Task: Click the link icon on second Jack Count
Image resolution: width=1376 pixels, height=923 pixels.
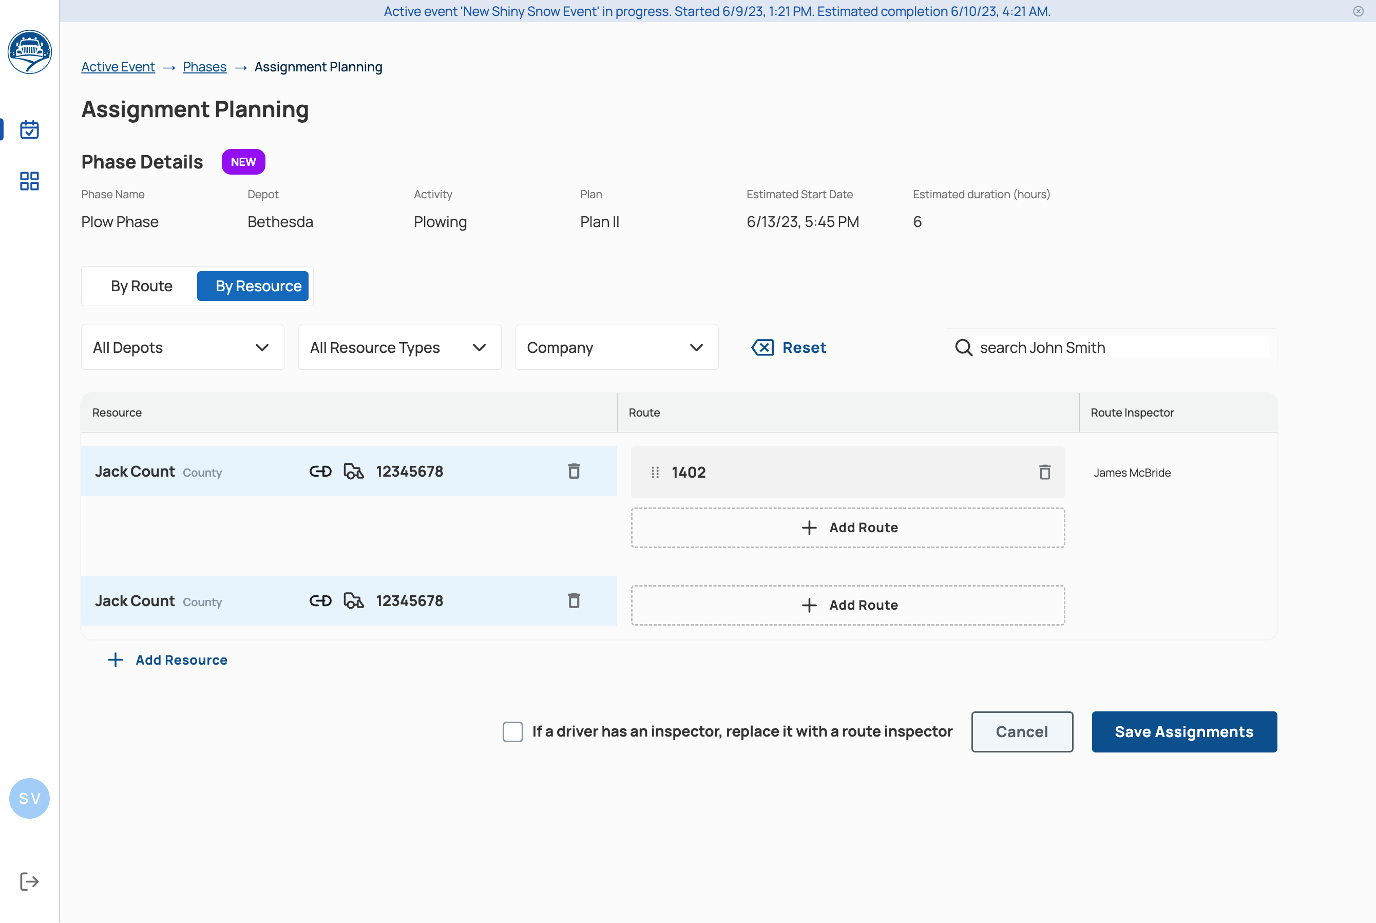Action: tap(320, 600)
